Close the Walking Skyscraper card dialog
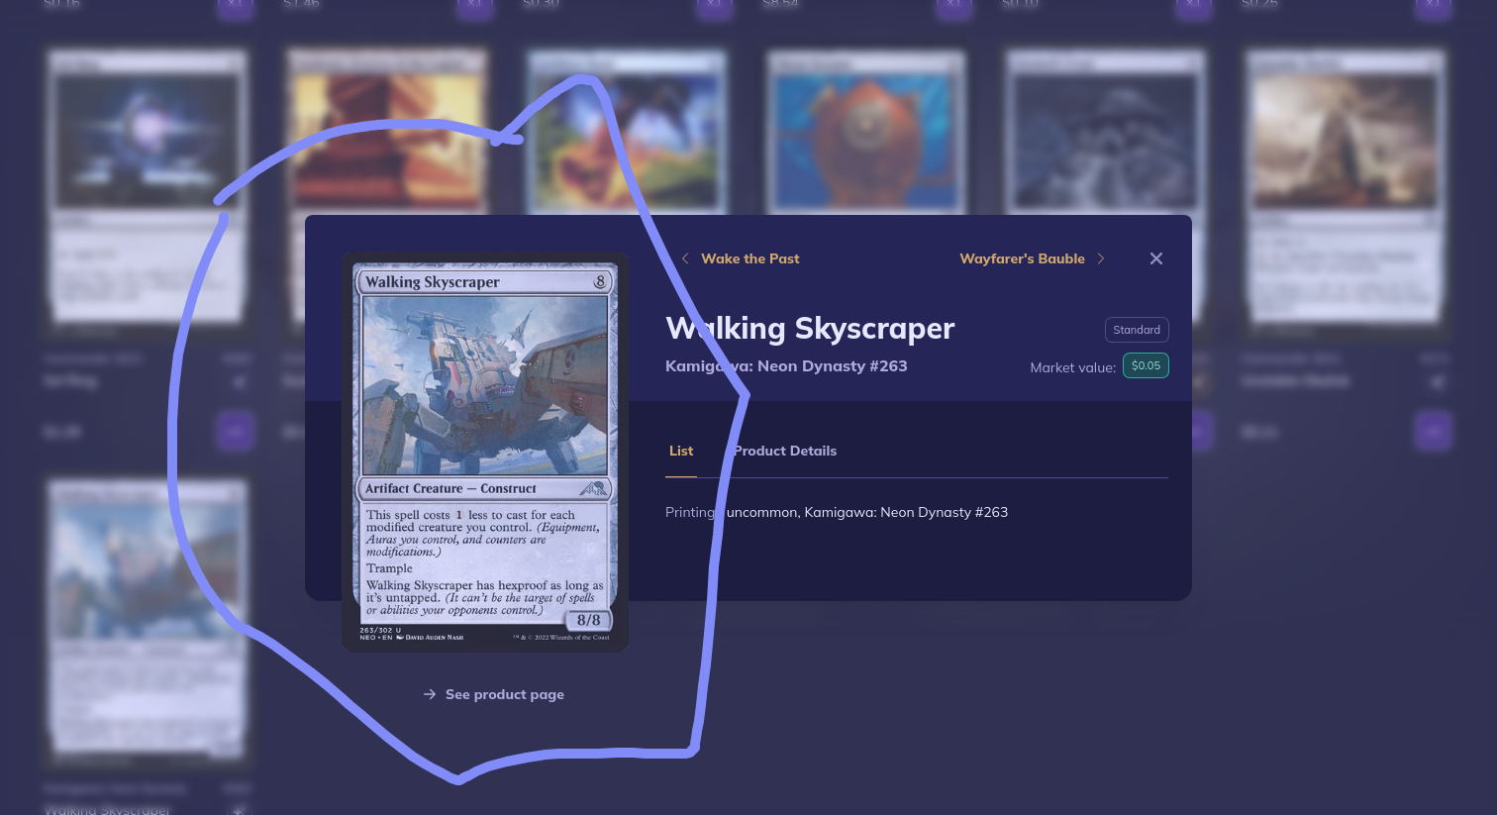 click(1156, 258)
